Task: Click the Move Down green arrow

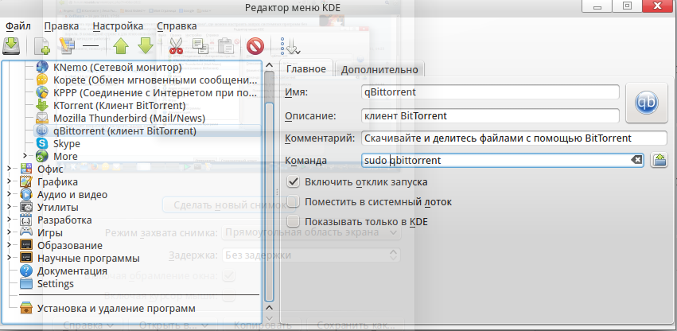Action: coord(146,45)
